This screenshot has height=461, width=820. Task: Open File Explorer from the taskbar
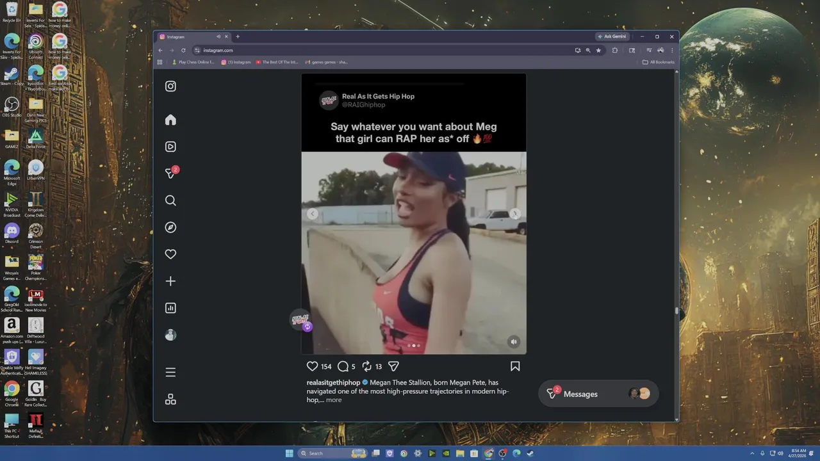(x=460, y=453)
